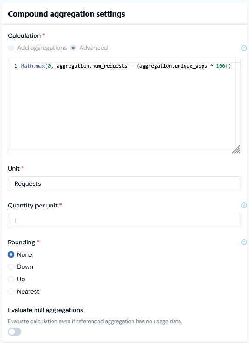249x343 pixels.
Task: Place cursor in the Math.max formula line
Action: (126, 66)
